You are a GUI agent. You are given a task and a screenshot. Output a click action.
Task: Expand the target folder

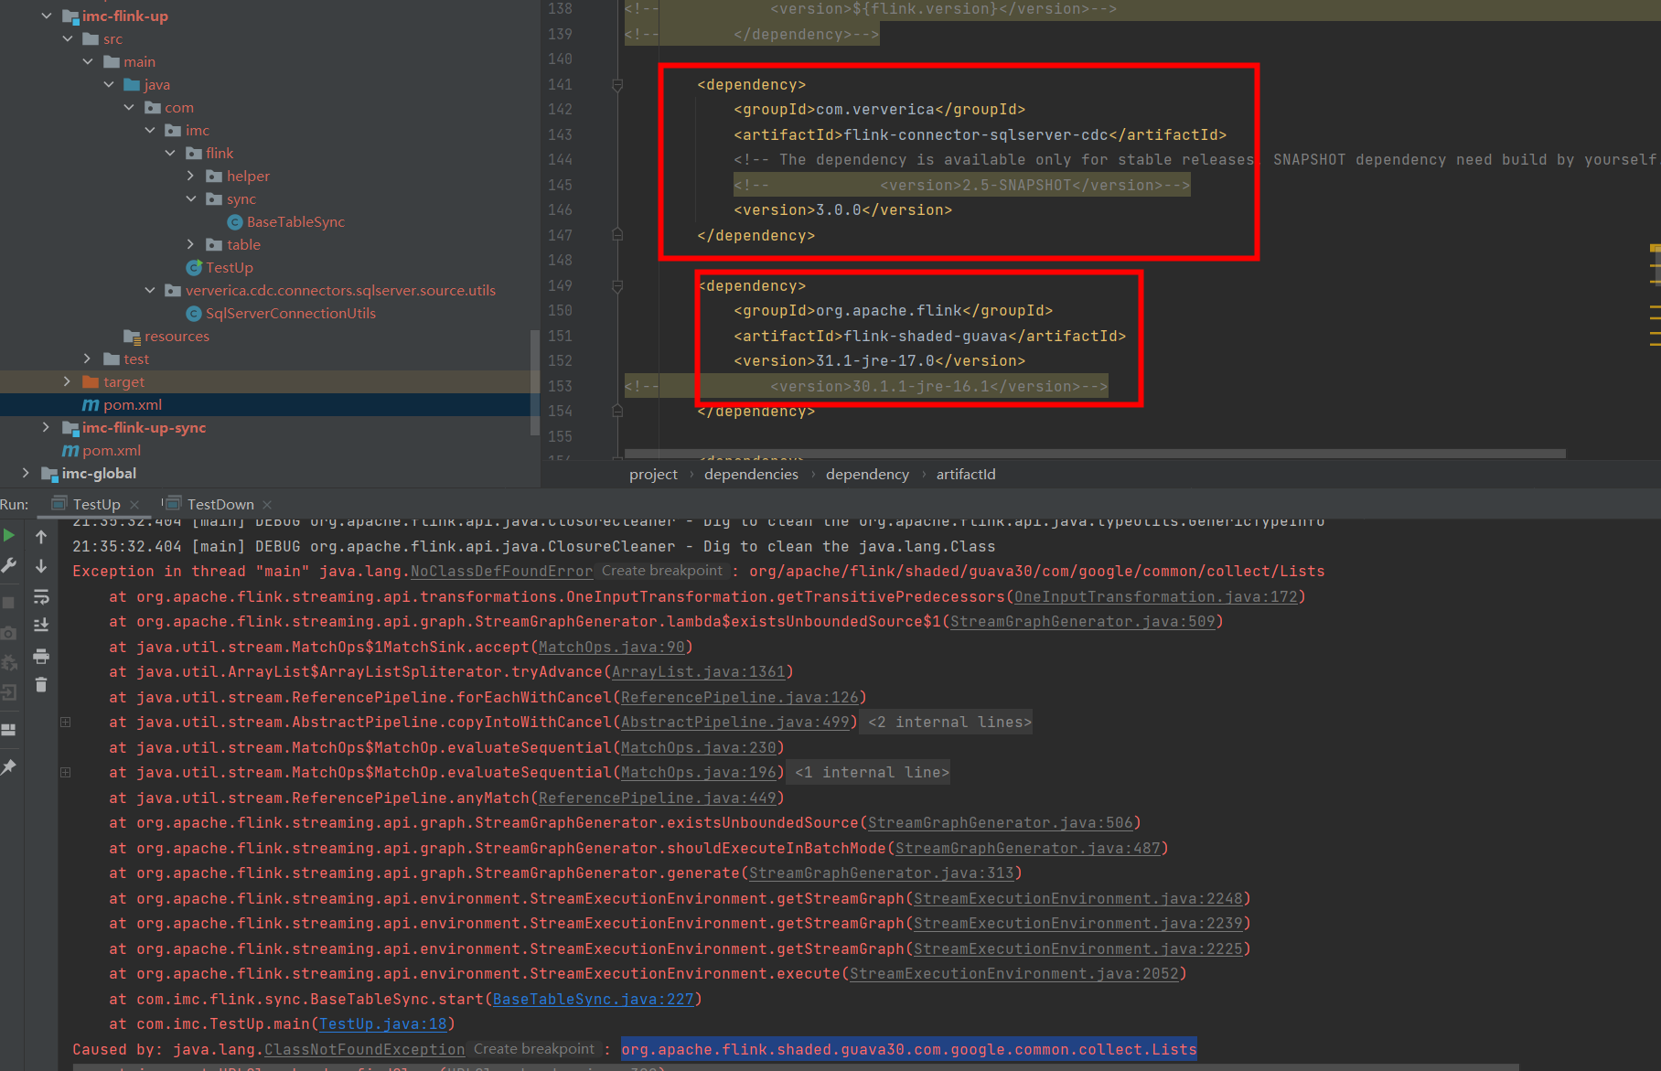click(67, 381)
